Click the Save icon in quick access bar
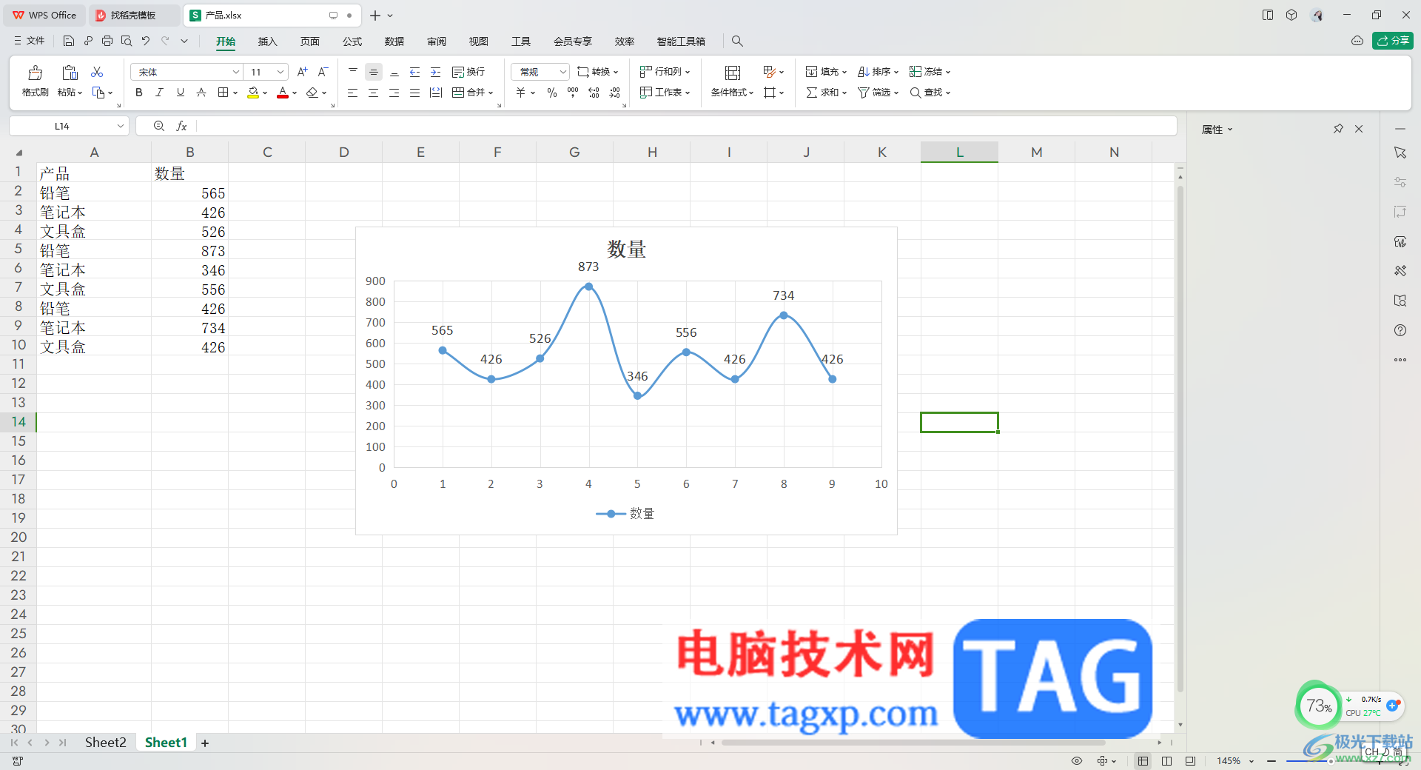 coord(69,41)
